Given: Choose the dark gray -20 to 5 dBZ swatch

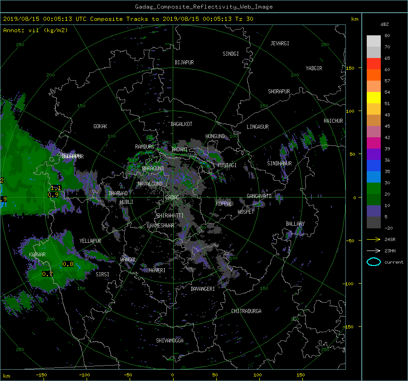Looking at the screenshot, I should pyautogui.click(x=374, y=222).
